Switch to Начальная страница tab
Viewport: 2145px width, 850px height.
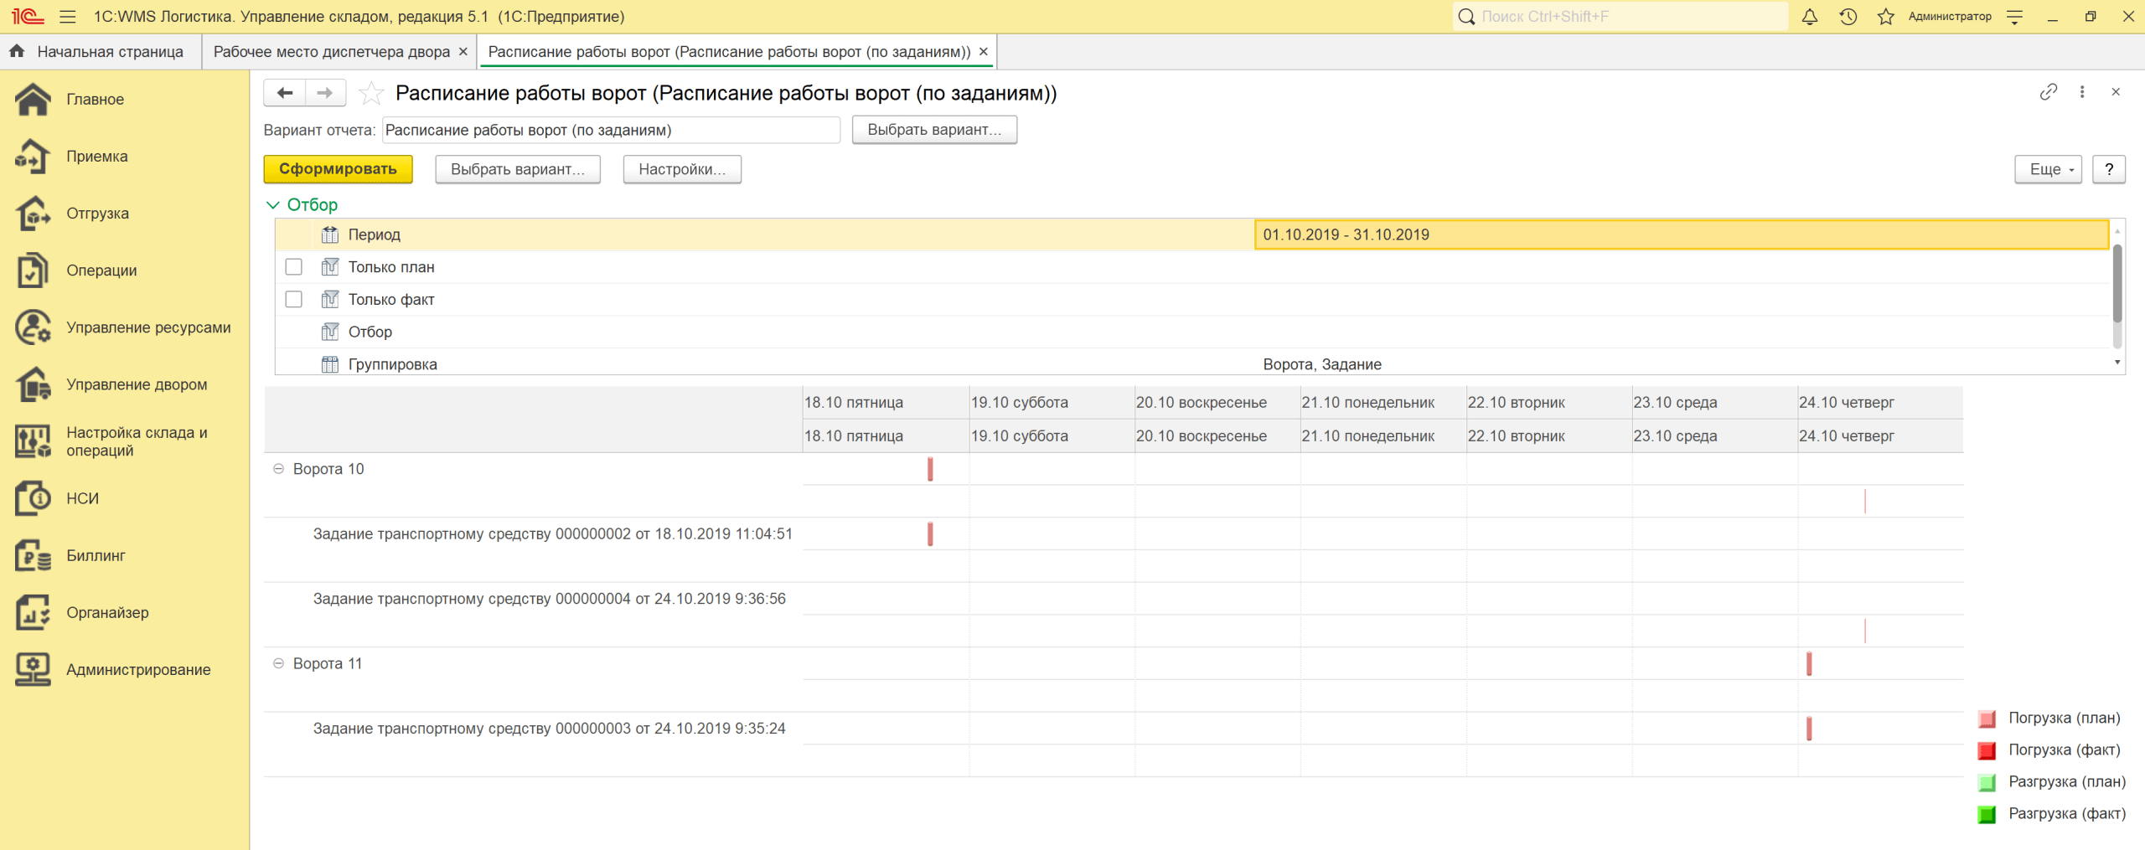110,52
